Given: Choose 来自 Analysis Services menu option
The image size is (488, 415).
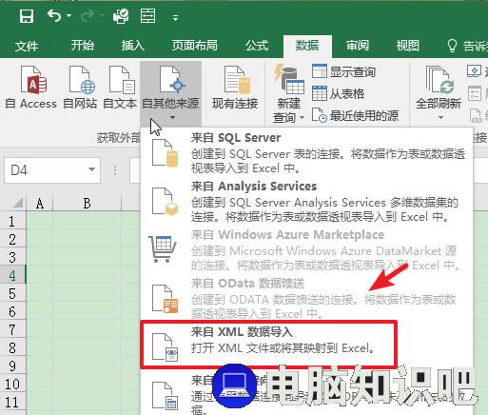Looking at the screenshot, I should click(306, 201).
